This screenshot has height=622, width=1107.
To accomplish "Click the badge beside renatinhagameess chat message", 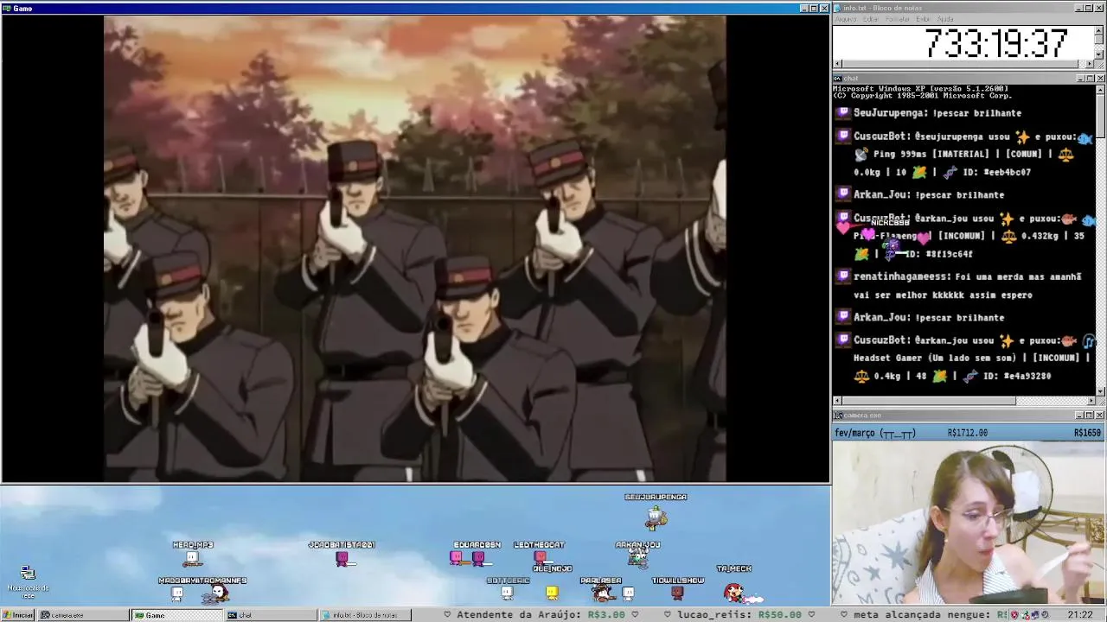I will coord(843,276).
